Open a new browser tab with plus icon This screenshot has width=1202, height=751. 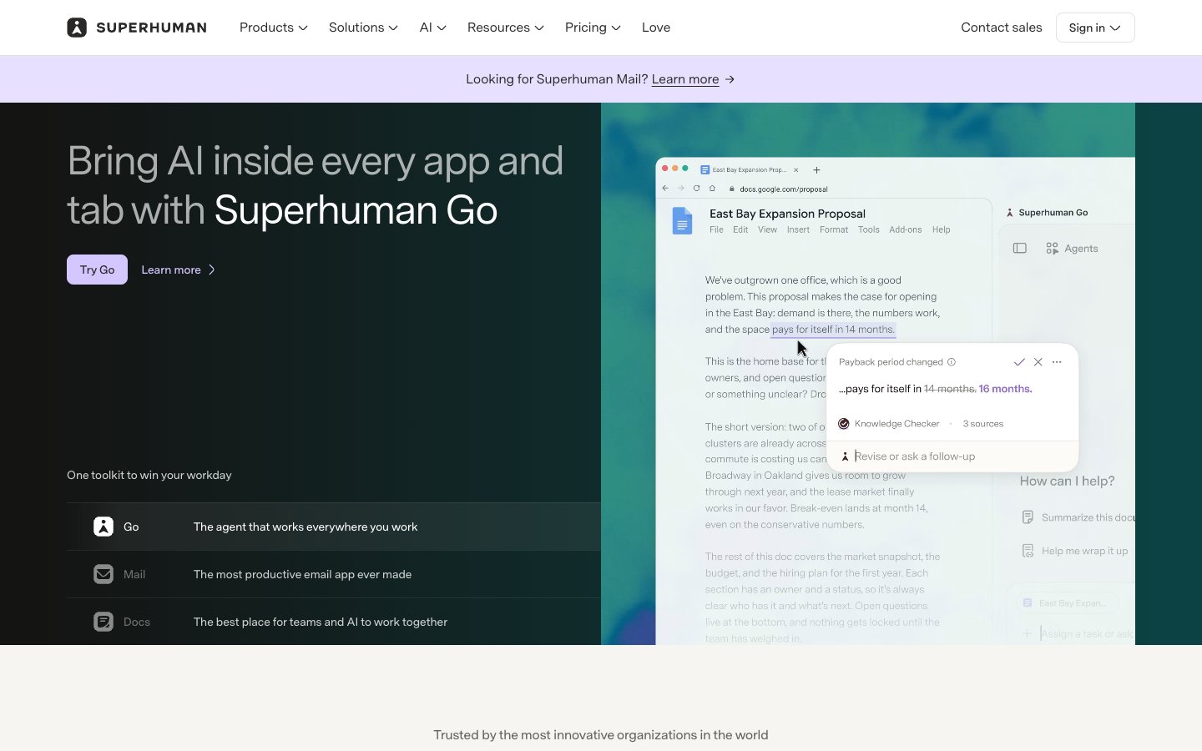[816, 169]
